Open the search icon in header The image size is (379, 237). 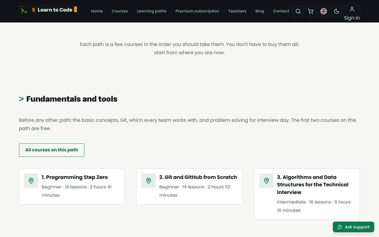(x=298, y=11)
